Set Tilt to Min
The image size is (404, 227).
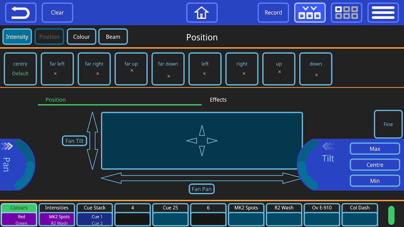click(375, 181)
